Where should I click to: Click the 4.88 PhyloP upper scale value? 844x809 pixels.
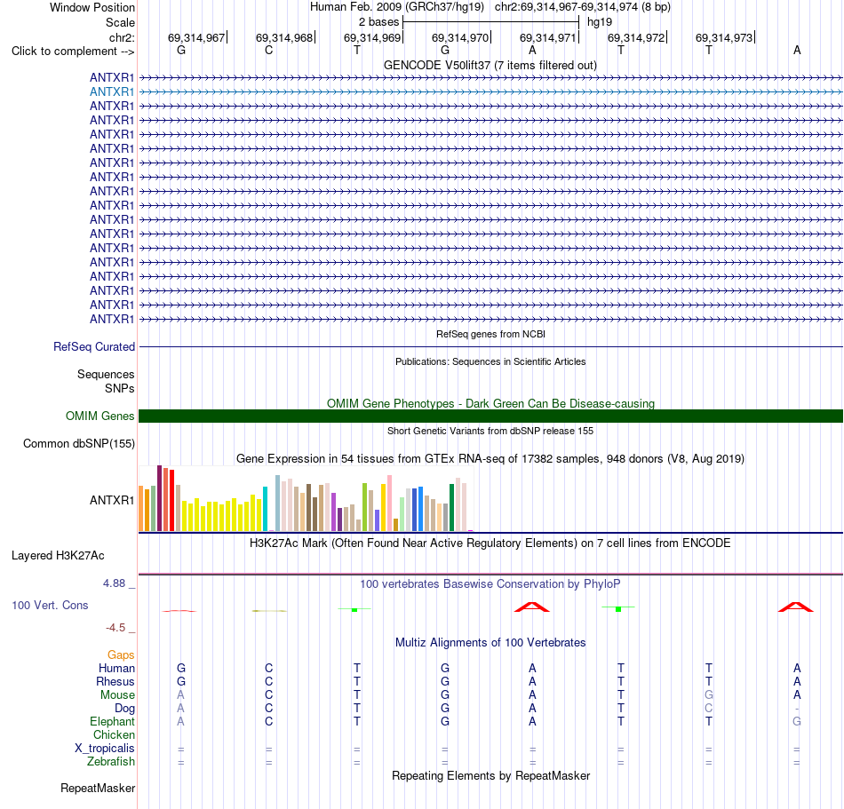pyautogui.click(x=114, y=583)
